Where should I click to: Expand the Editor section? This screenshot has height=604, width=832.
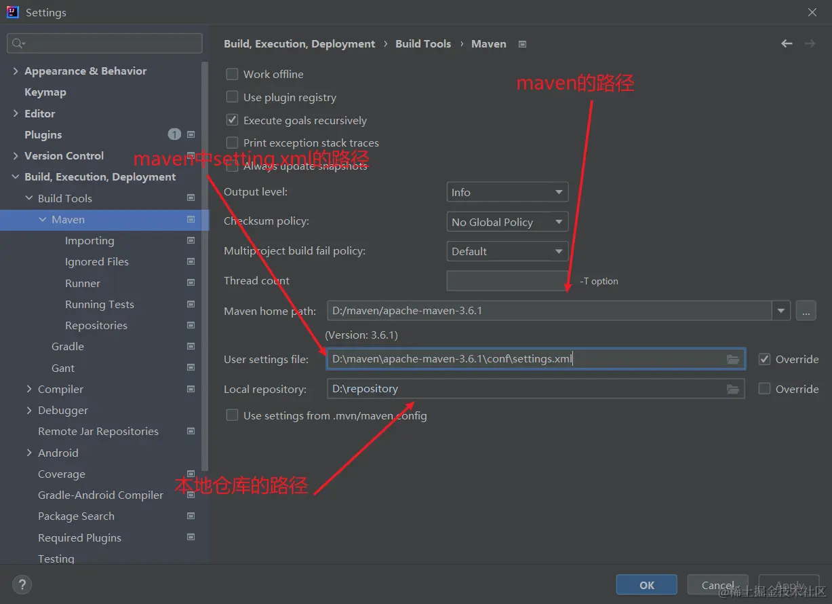click(x=15, y=113)
